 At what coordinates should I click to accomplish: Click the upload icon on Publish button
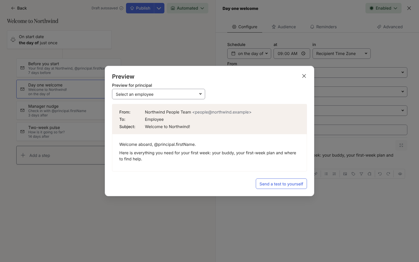point(132,8)
